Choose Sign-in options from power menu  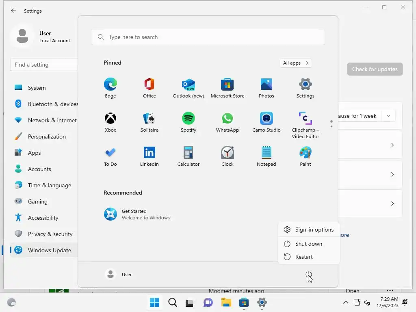[x=309, y=230]
